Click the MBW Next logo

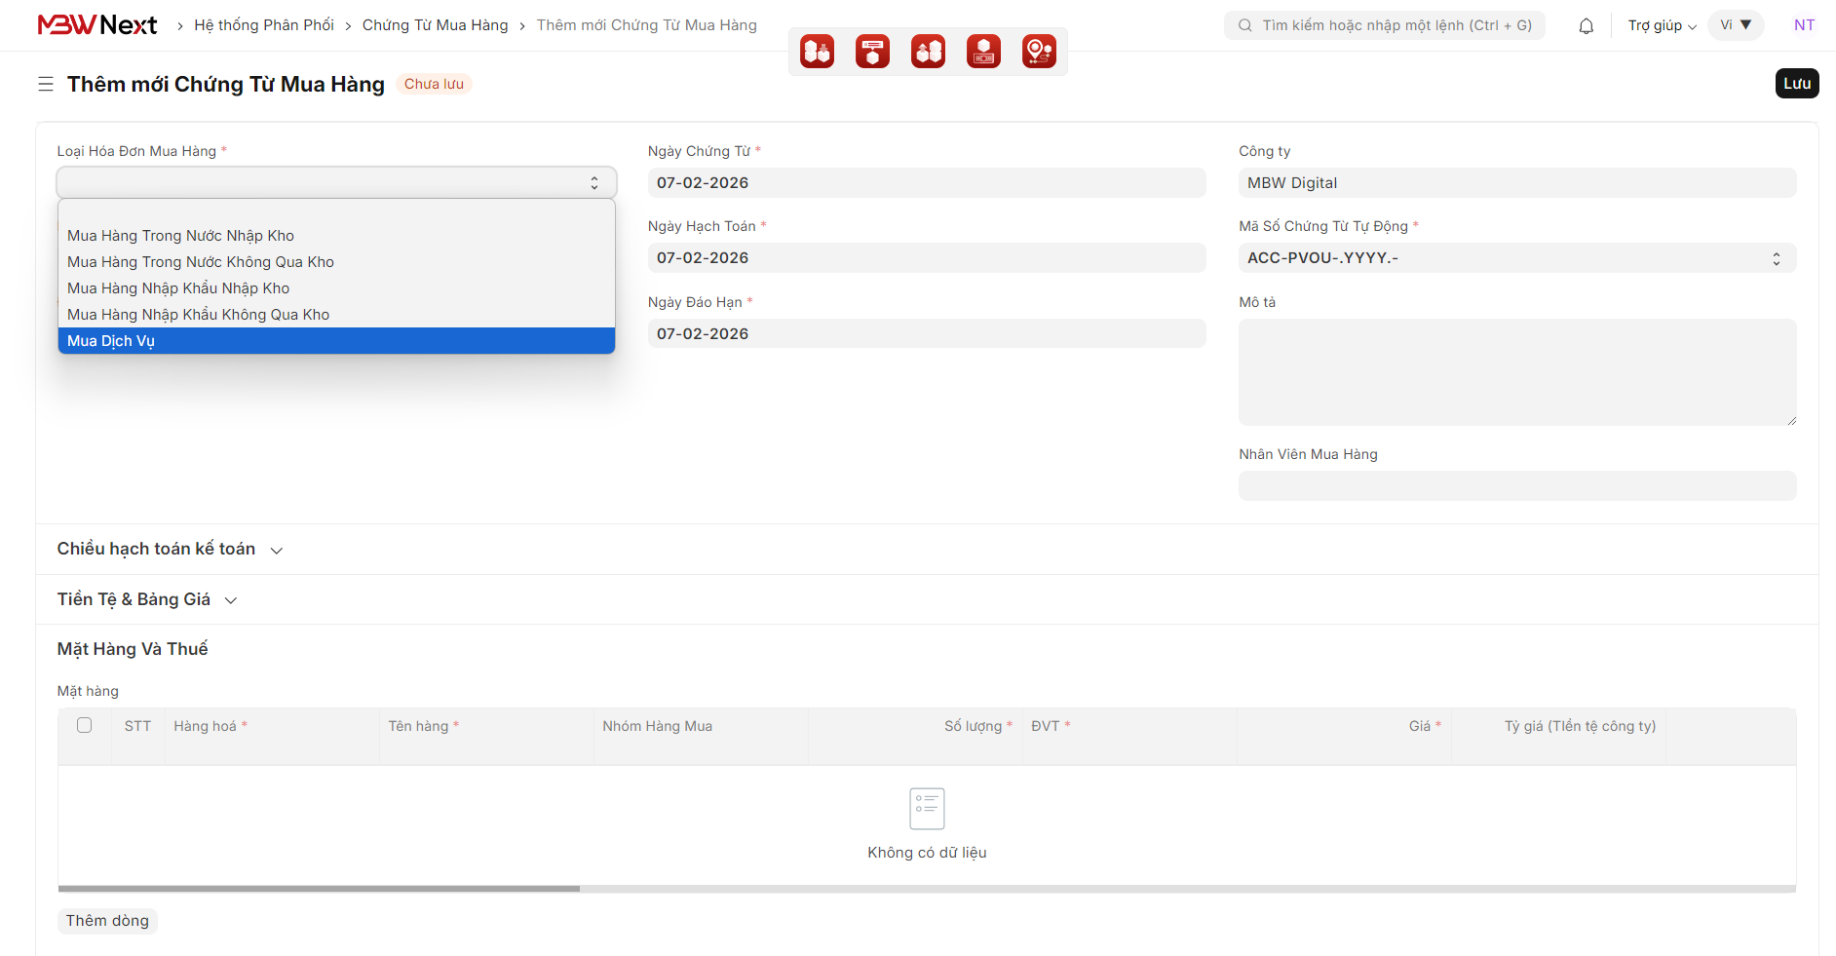coord(97,25)
